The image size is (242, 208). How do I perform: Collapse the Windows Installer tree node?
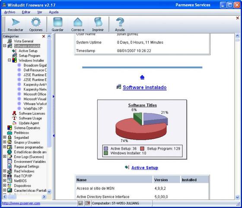coord(10,60)
